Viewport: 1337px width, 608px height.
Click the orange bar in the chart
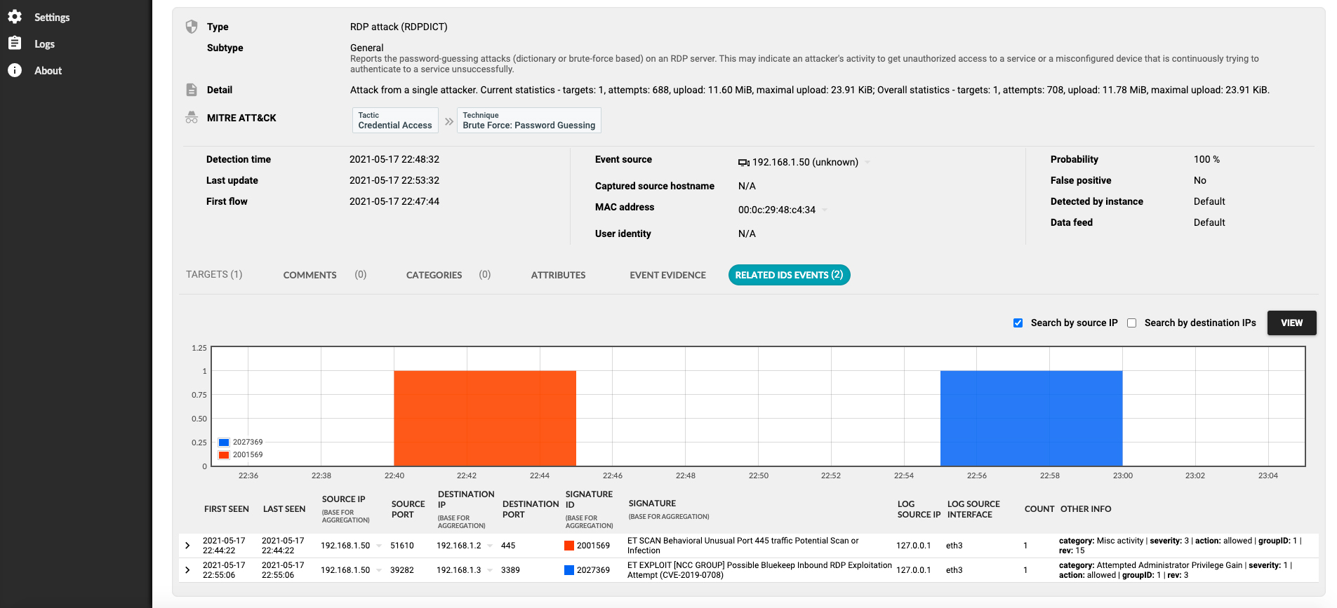point(485,418)
